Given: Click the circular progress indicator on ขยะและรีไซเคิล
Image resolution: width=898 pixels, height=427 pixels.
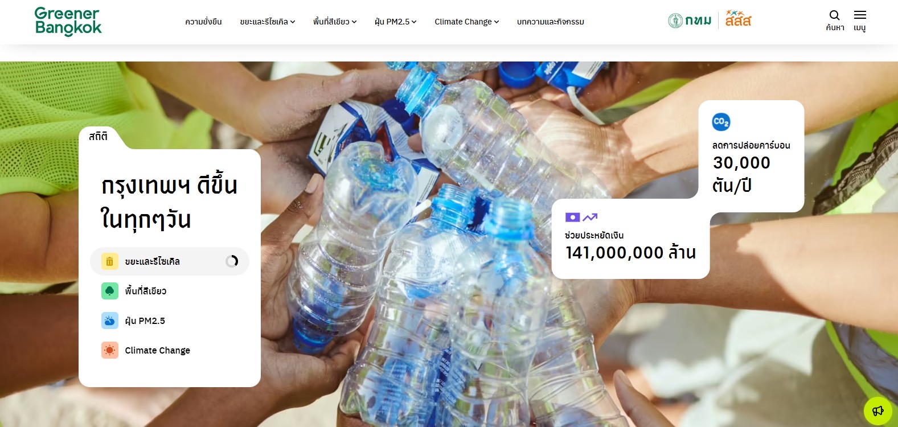Looking at the screenshot, I should pos(232,261).
